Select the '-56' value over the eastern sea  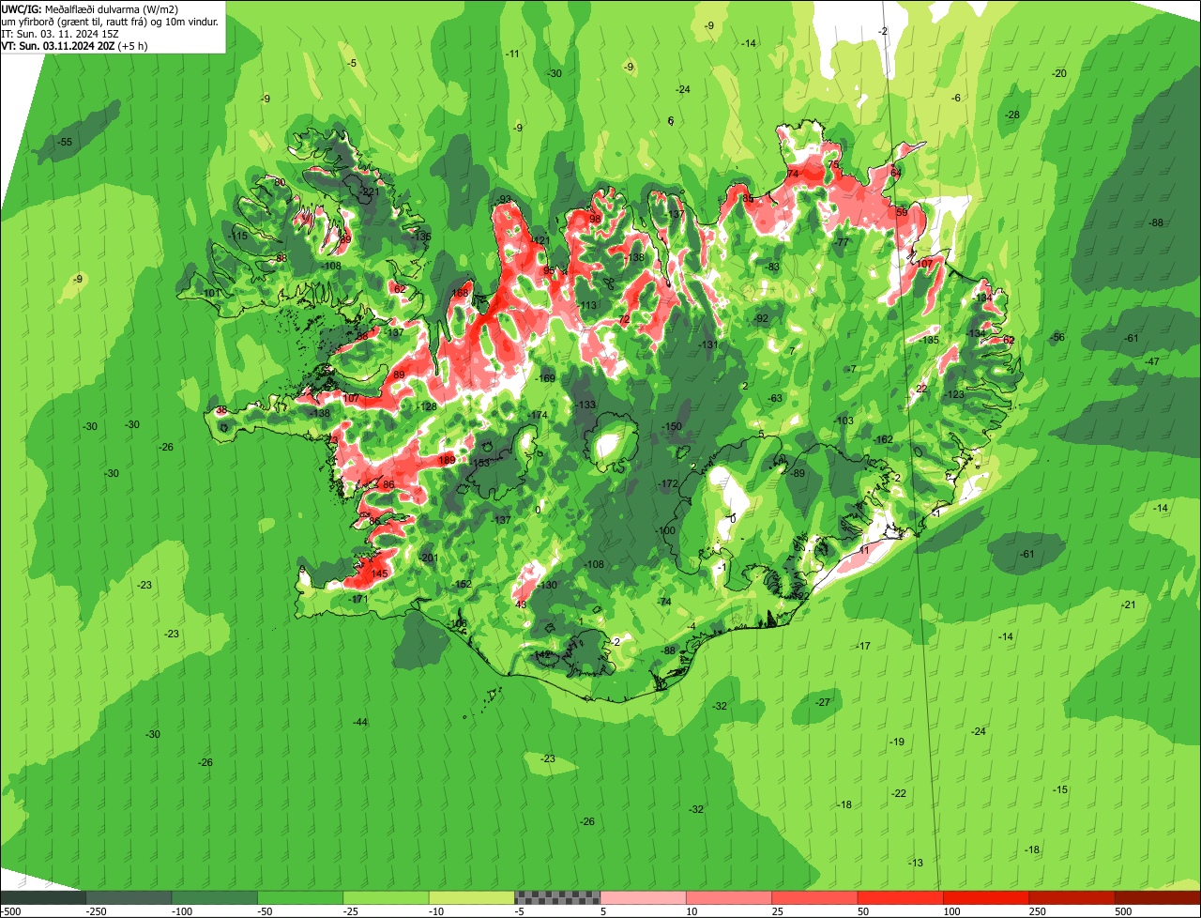pos(1057,337)
